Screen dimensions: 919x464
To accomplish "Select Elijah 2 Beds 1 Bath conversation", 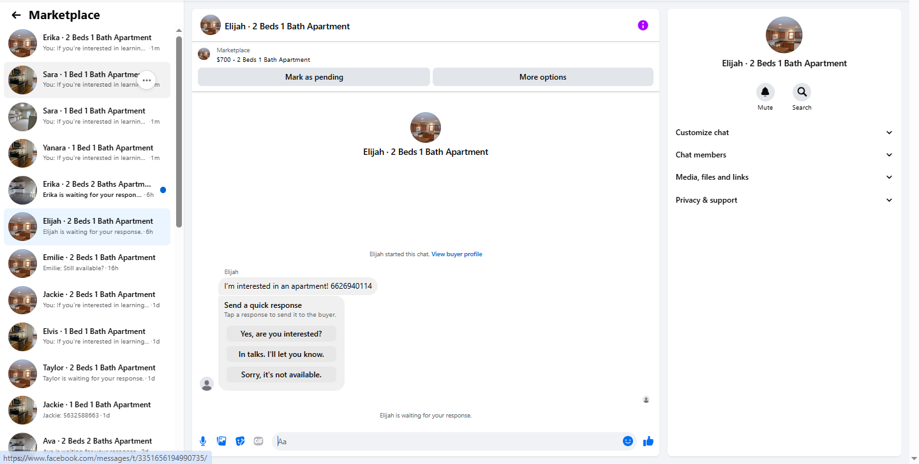I will coord(87,227).
